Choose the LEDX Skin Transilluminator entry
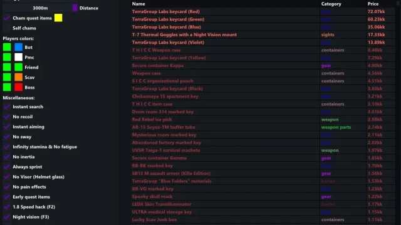 tap(263, 204)
